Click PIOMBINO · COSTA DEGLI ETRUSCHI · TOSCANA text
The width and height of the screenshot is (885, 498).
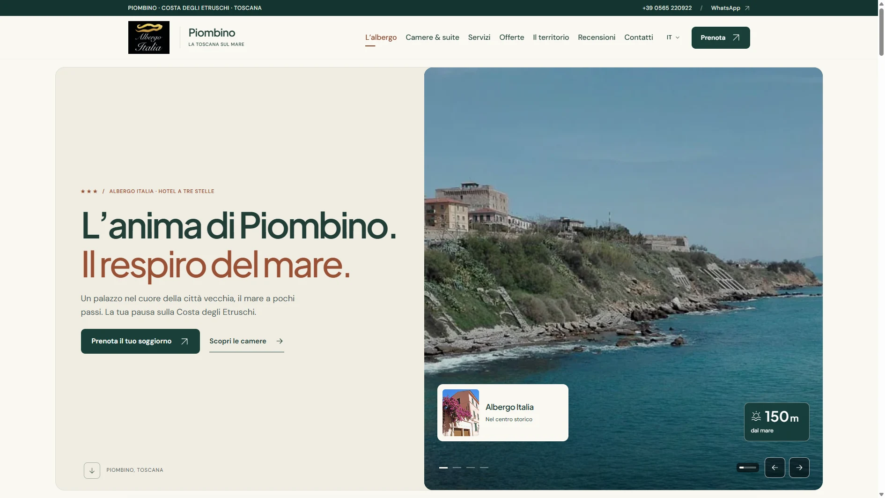(x=195, y=8)
